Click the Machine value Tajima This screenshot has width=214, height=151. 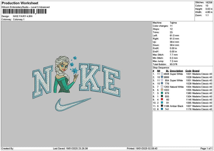(173, 23)
